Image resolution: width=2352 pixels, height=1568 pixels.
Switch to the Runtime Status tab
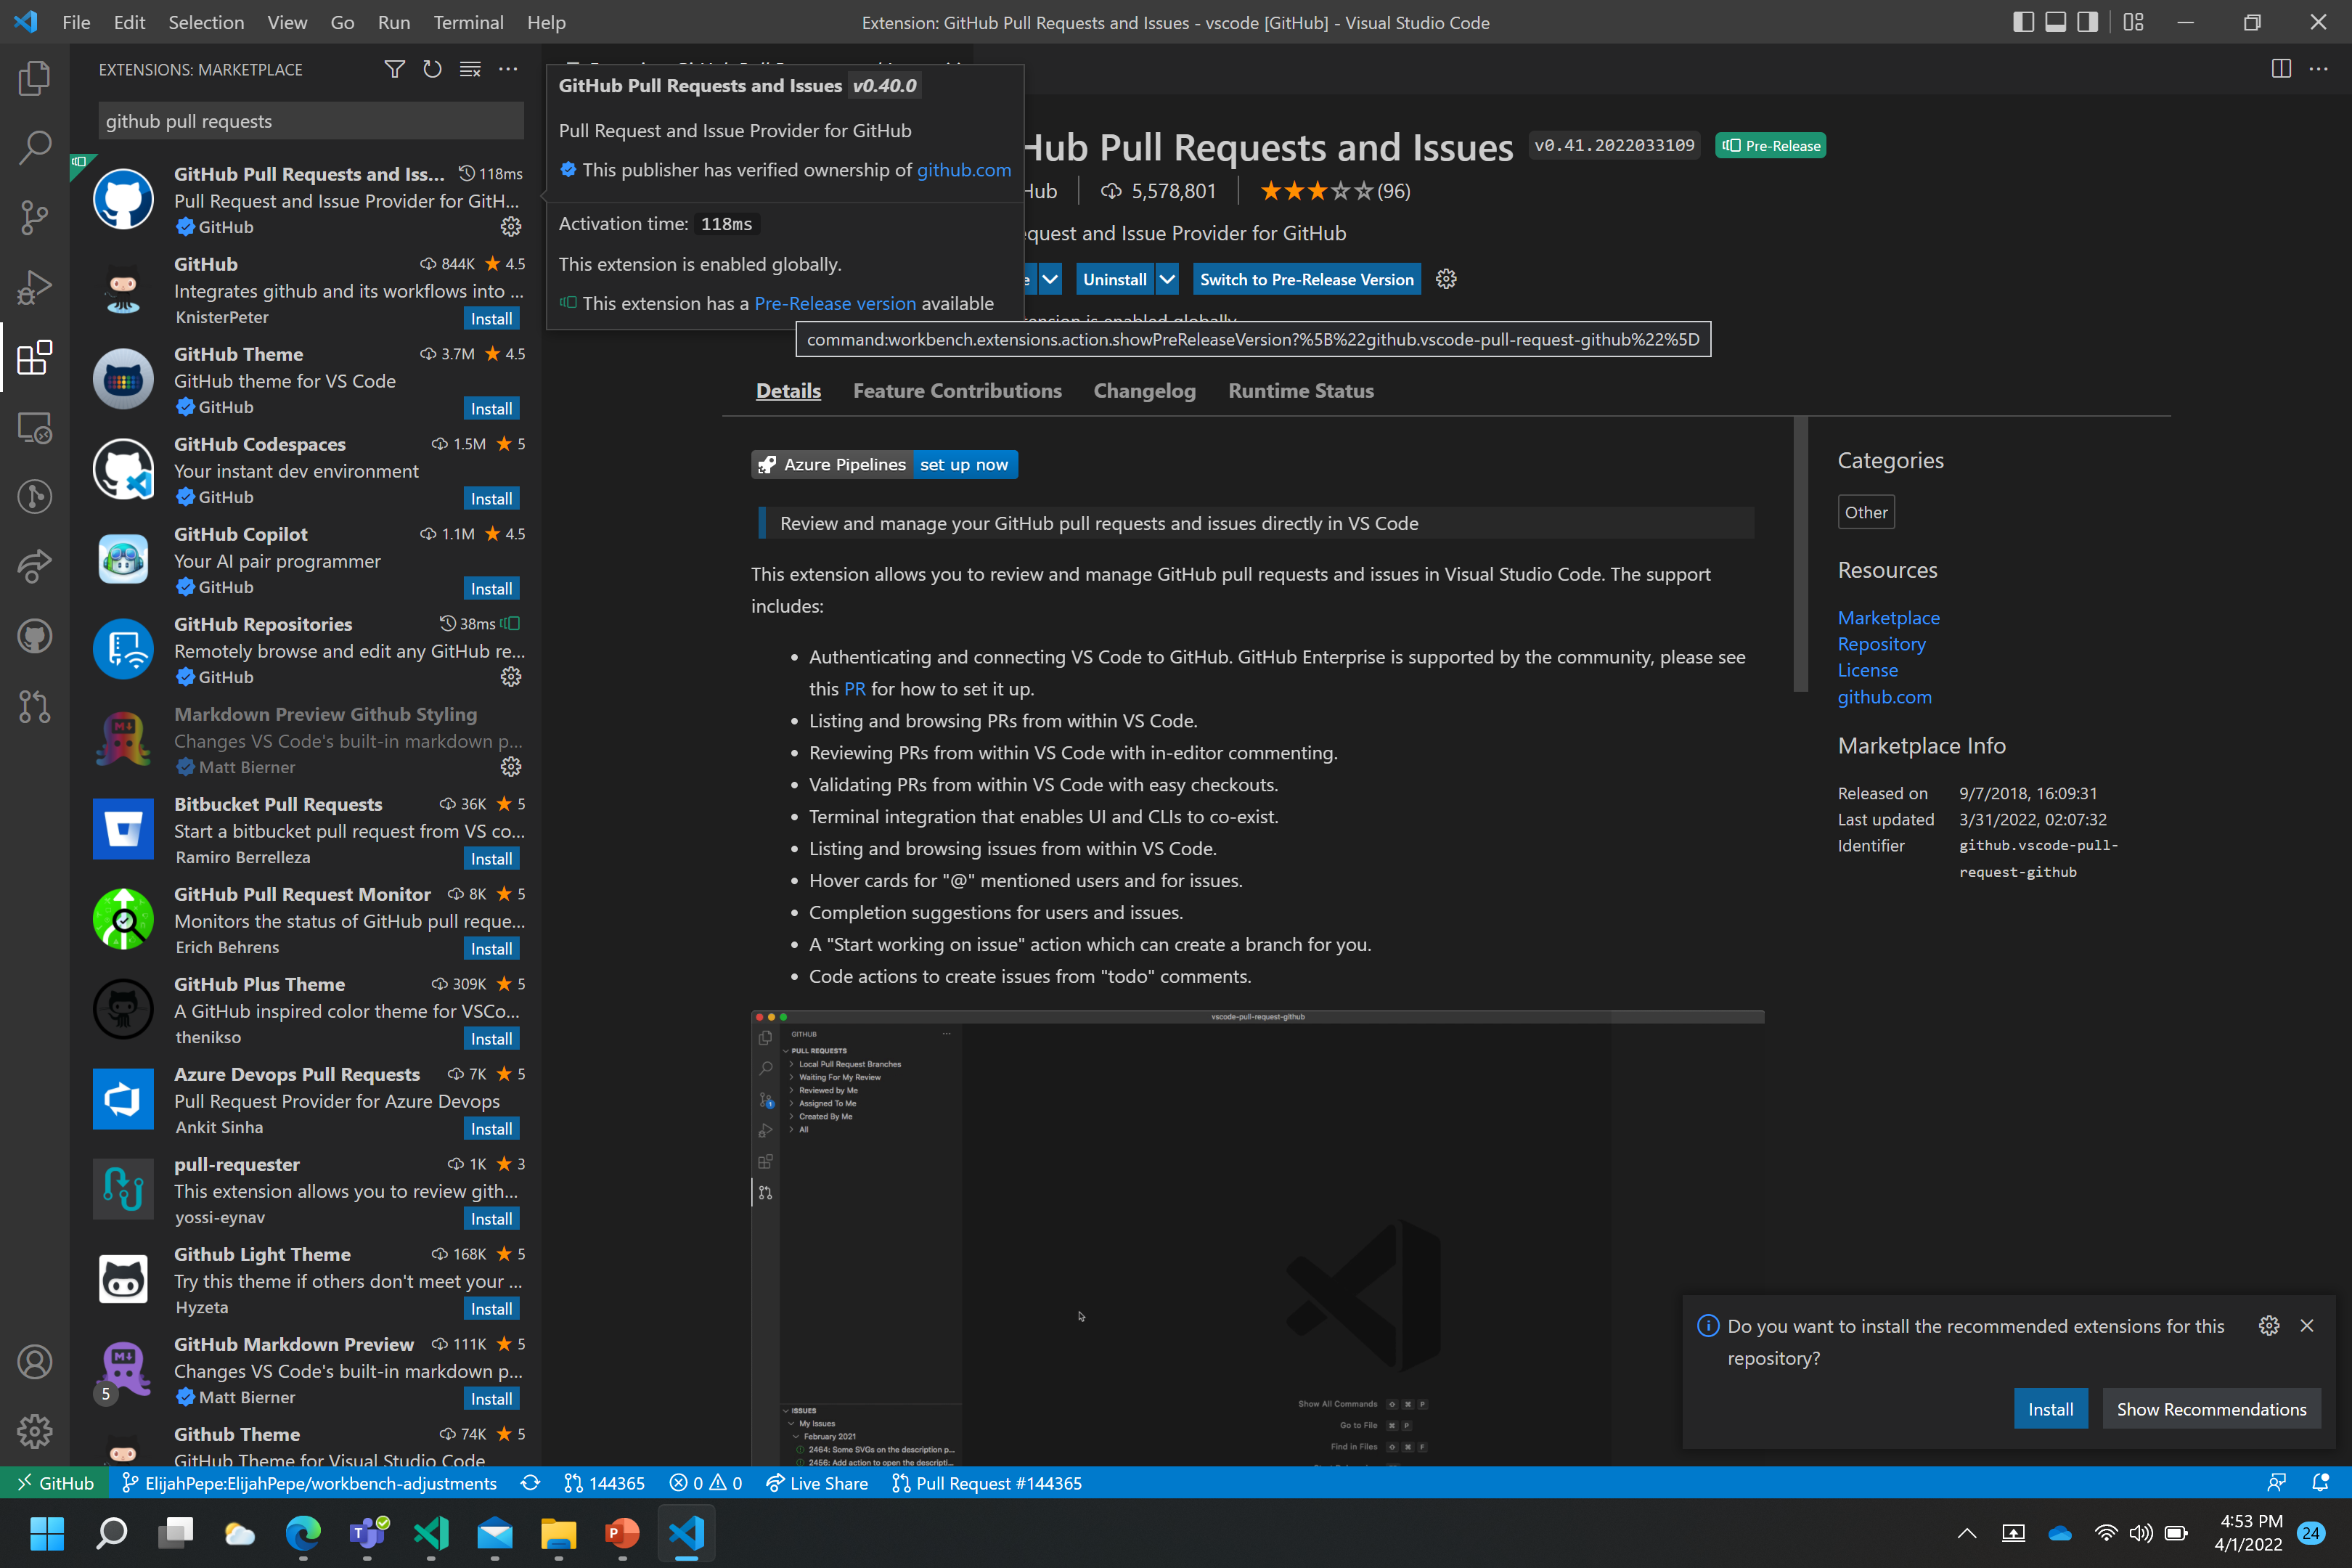(1300, 391)
